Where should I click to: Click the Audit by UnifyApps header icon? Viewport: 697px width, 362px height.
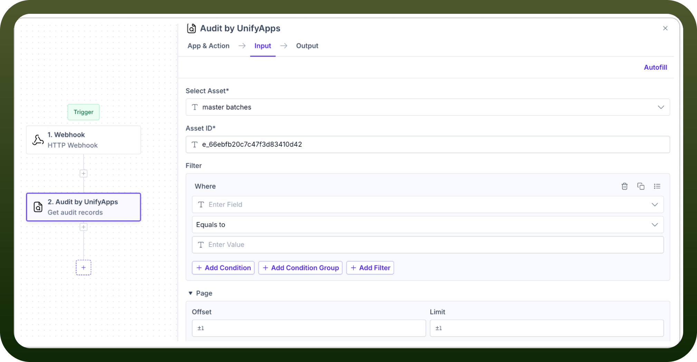pos(191,28)
